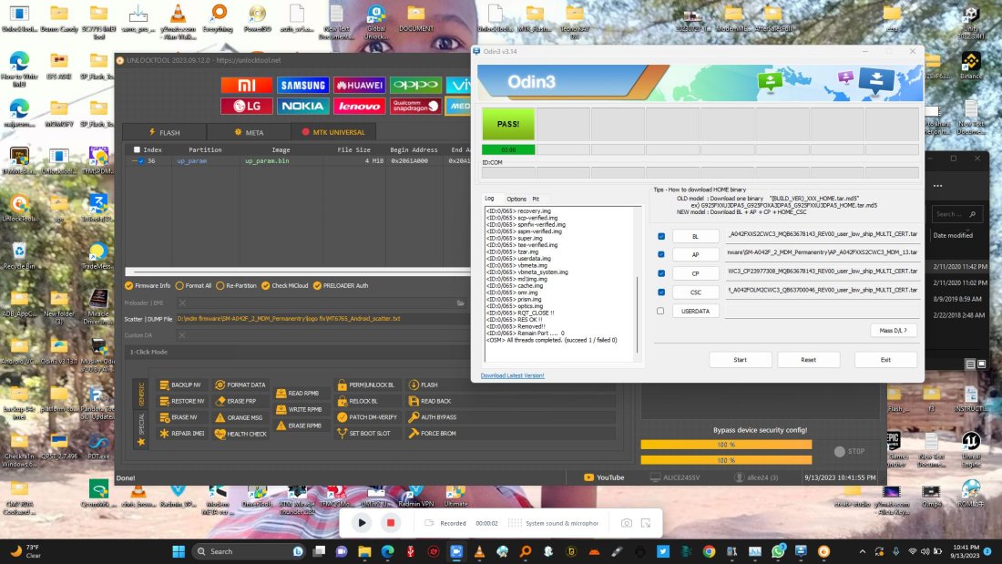Uncheck the CP checkbox in Odin3
The image size is (1002, 564).
pyautogui.click(x=661, y=273)
